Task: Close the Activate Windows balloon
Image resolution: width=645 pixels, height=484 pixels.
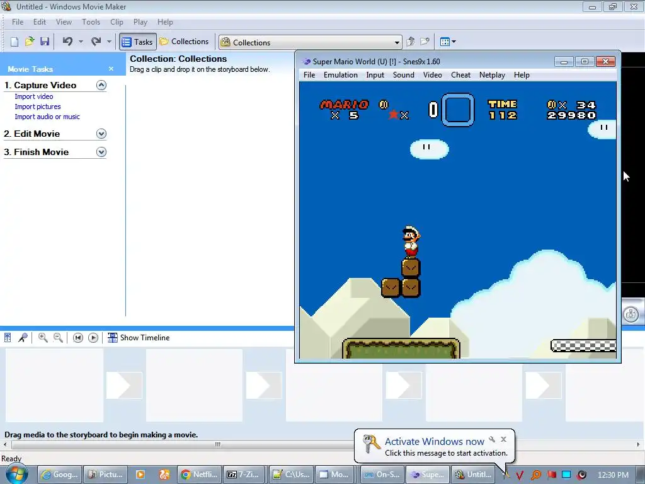Action: 503,439
